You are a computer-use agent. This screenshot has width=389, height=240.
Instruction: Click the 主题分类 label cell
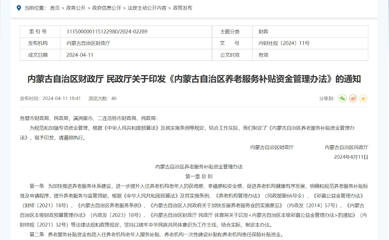[232, 32]
